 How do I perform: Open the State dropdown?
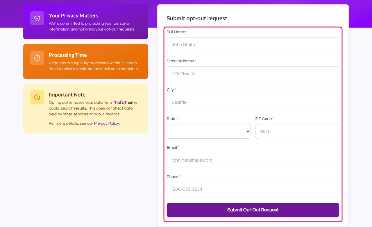coord(209,131)
